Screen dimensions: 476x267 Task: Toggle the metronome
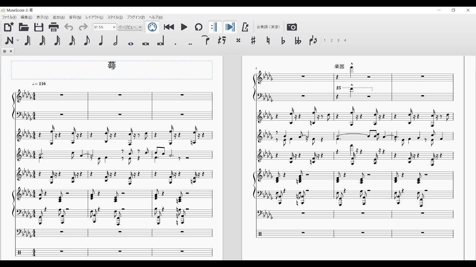coord(245,27)
